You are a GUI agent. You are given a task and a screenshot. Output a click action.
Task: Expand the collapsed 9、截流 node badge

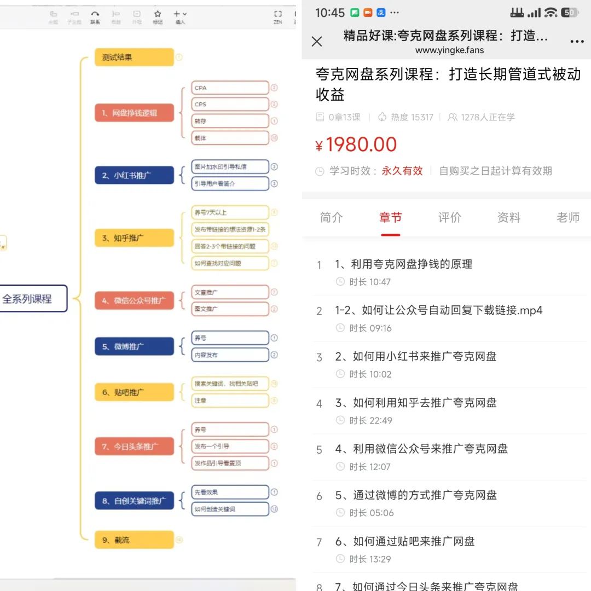pyautogui.click(x=179, y=540)
